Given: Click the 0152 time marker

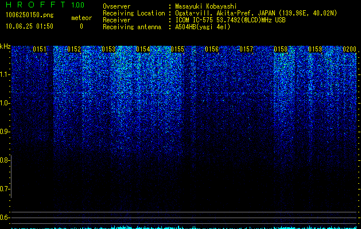Looking at the screenshot, I should (74, 49).
